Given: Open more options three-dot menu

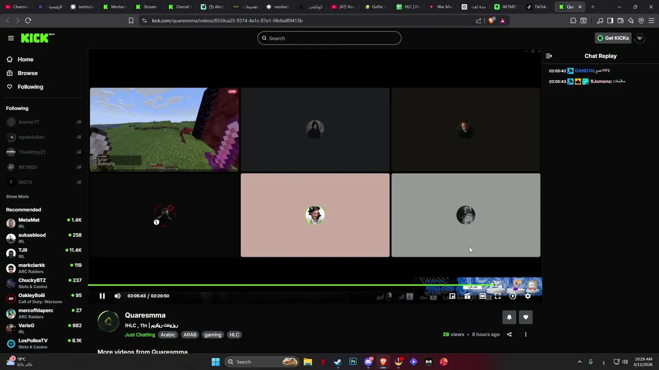Looking at the screenshot, I should [526, 335].
